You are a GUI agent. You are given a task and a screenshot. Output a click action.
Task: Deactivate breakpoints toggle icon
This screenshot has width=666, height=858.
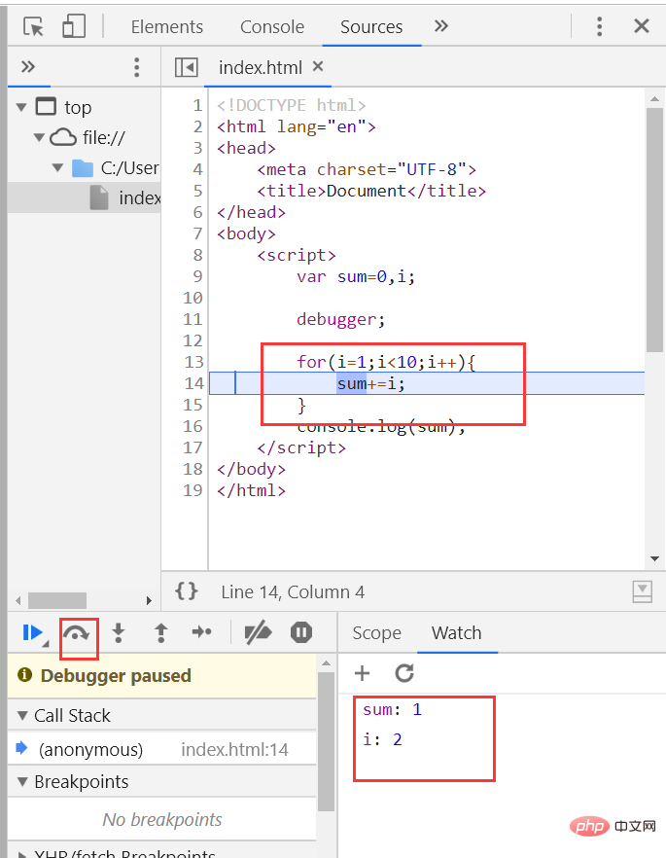click(x=258, y=632)
